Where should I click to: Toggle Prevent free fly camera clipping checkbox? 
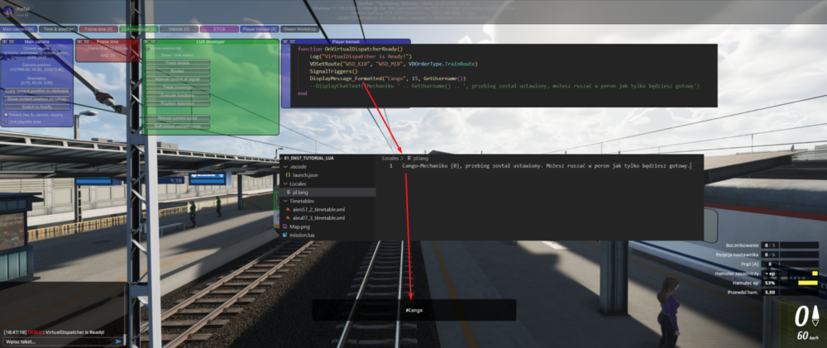(6, 114)
